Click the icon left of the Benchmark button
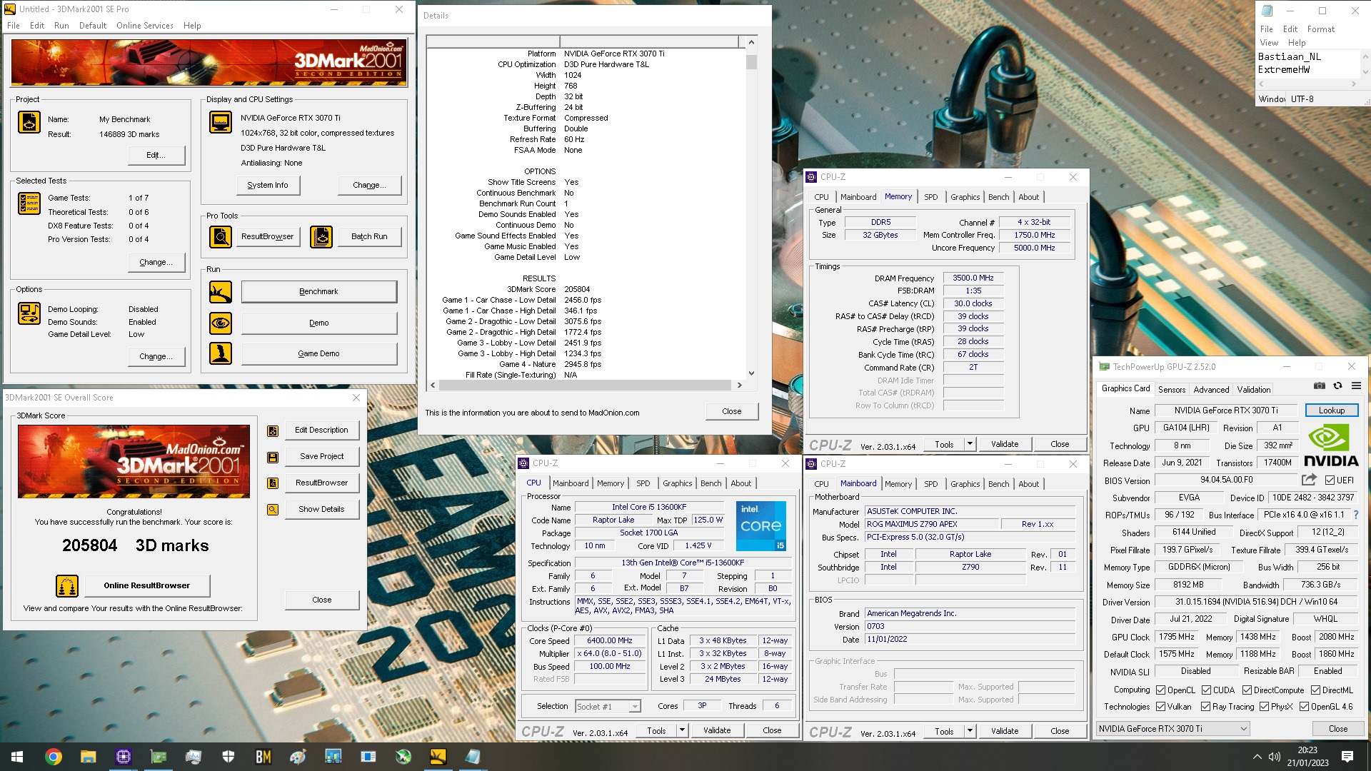The image size is (1371, 771). (x=221, y=292)
